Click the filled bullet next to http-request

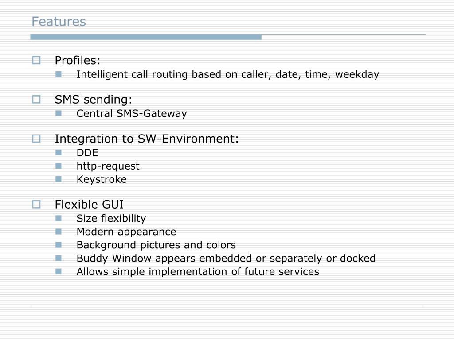(x=59, y=166)
